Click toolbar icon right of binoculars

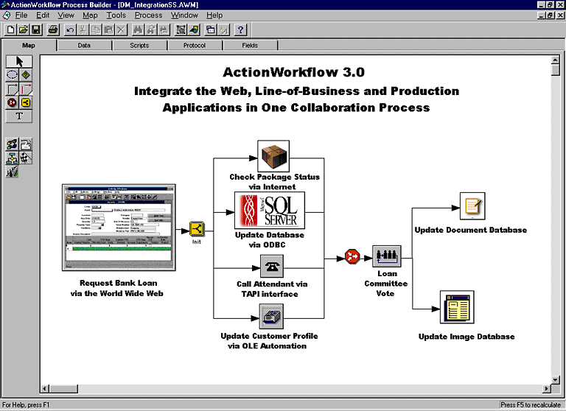point(151,29)
